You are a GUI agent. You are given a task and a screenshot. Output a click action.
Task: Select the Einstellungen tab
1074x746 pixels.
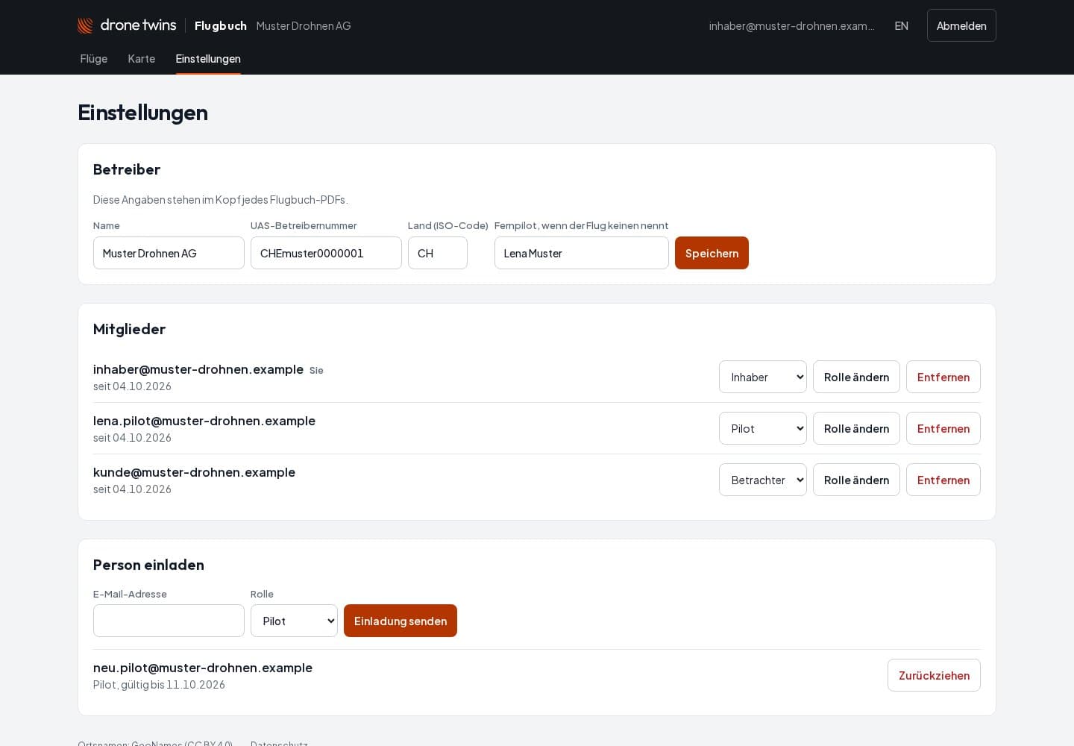click(208, 59)
